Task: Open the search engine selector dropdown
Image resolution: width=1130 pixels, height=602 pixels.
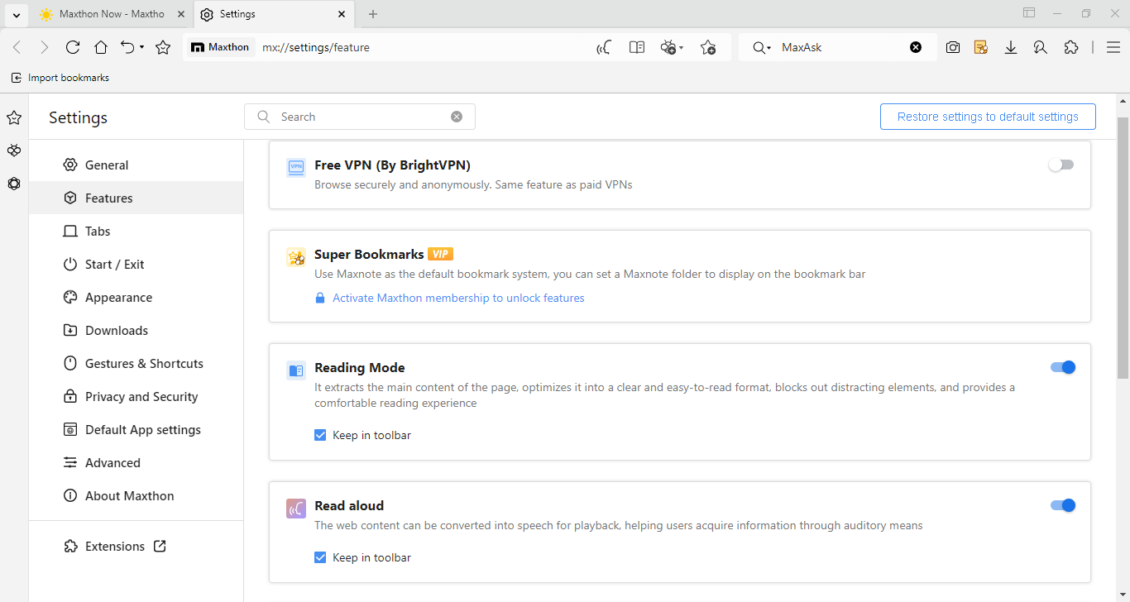Action: [x=762, y=47]
